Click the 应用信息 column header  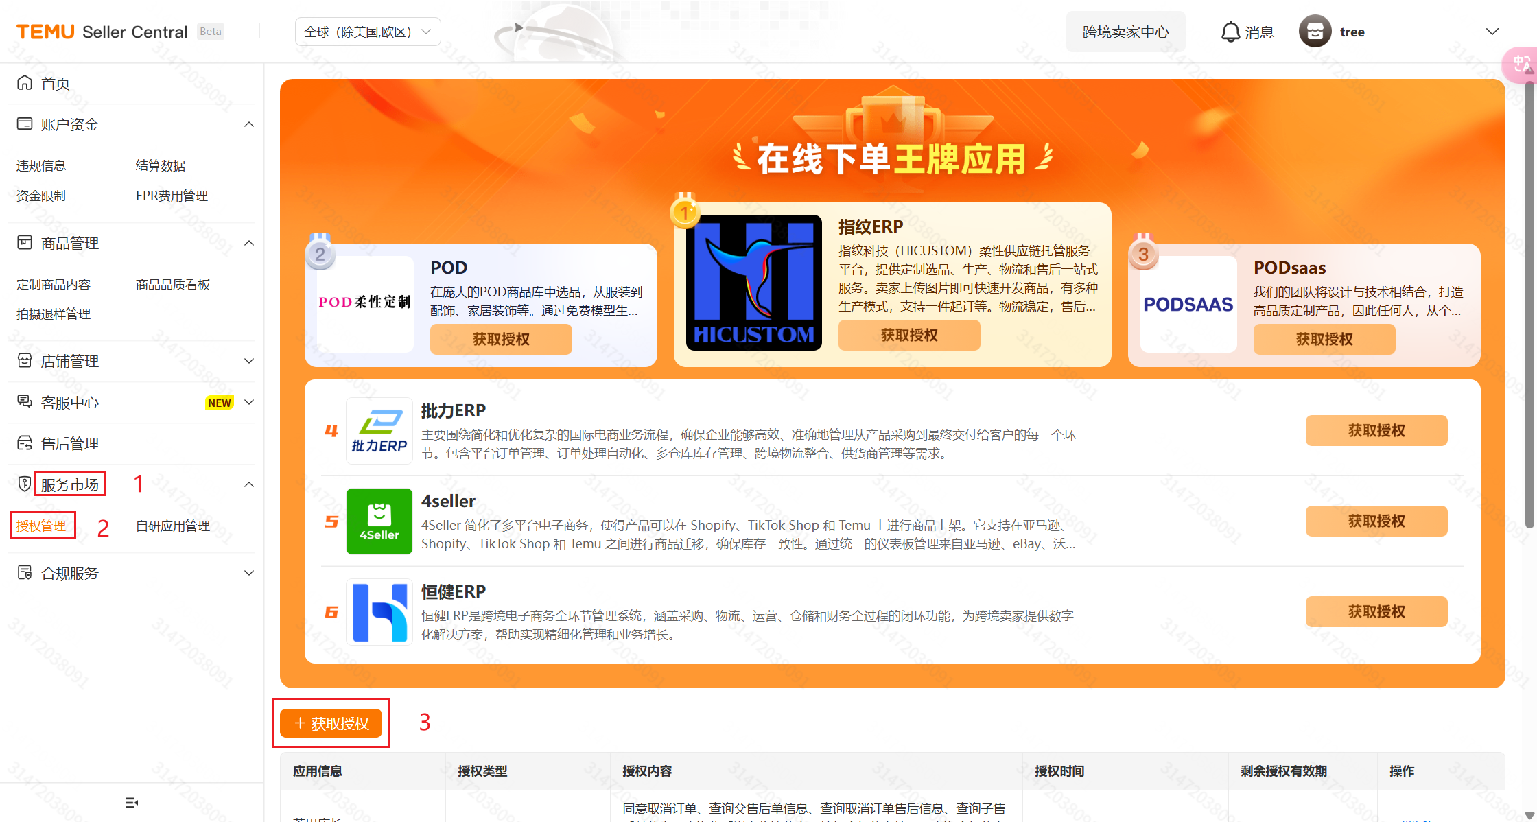click(318, 771)
